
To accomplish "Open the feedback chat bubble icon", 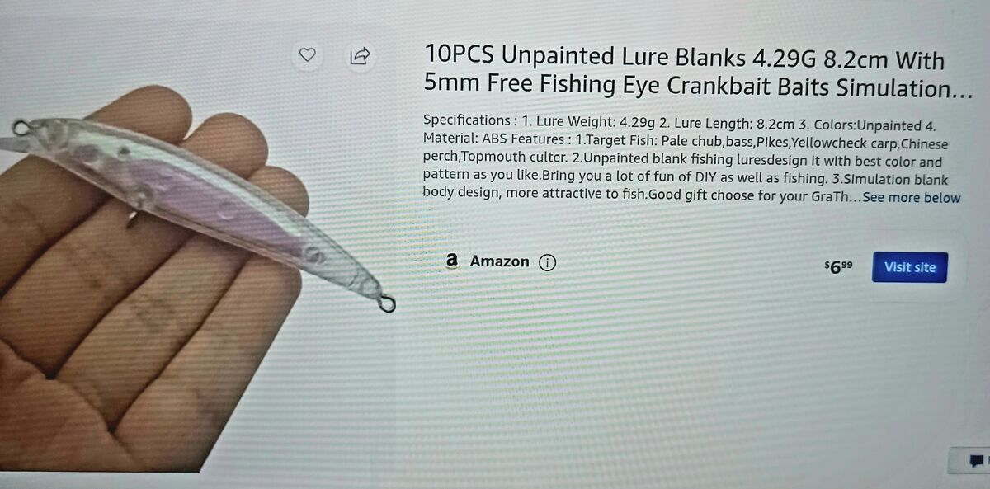I will click(977, 461).
